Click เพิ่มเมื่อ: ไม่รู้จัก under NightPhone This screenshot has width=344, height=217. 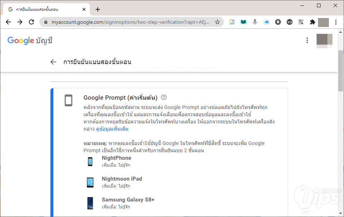coord(116,165)
